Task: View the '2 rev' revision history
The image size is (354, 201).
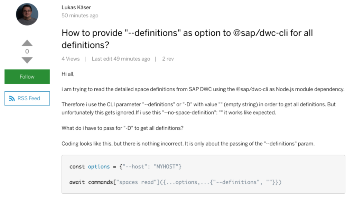Action: point(168,59)
